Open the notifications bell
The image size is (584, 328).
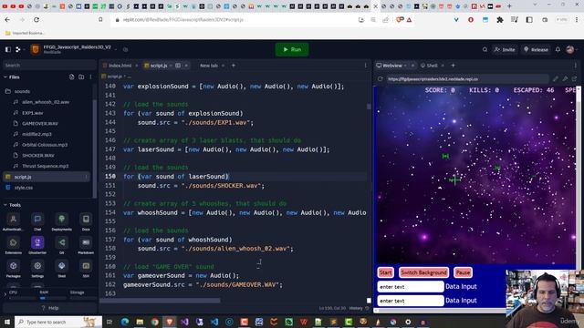point(558,49)
